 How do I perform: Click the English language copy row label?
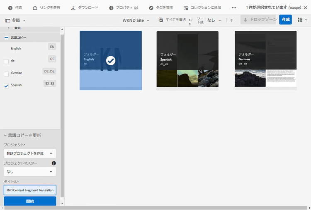(x=16, y=49)
